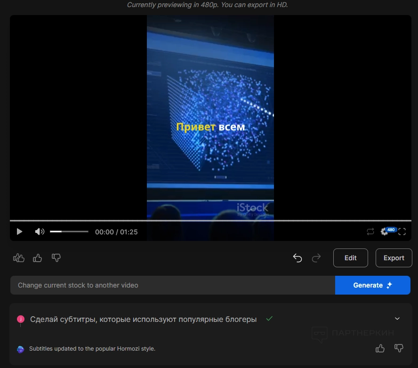Open the Edit button
418x368 pixels.
(351, 258)
